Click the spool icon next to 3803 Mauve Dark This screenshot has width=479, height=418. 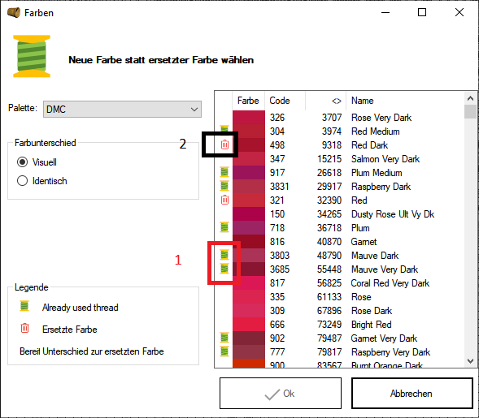[224, 255]
